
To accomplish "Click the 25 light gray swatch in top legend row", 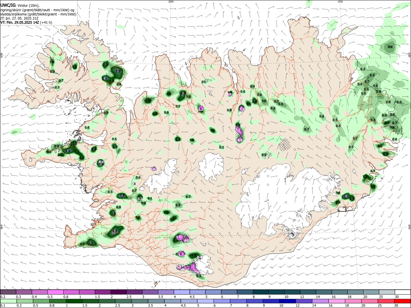I will (x=387, y=292).
